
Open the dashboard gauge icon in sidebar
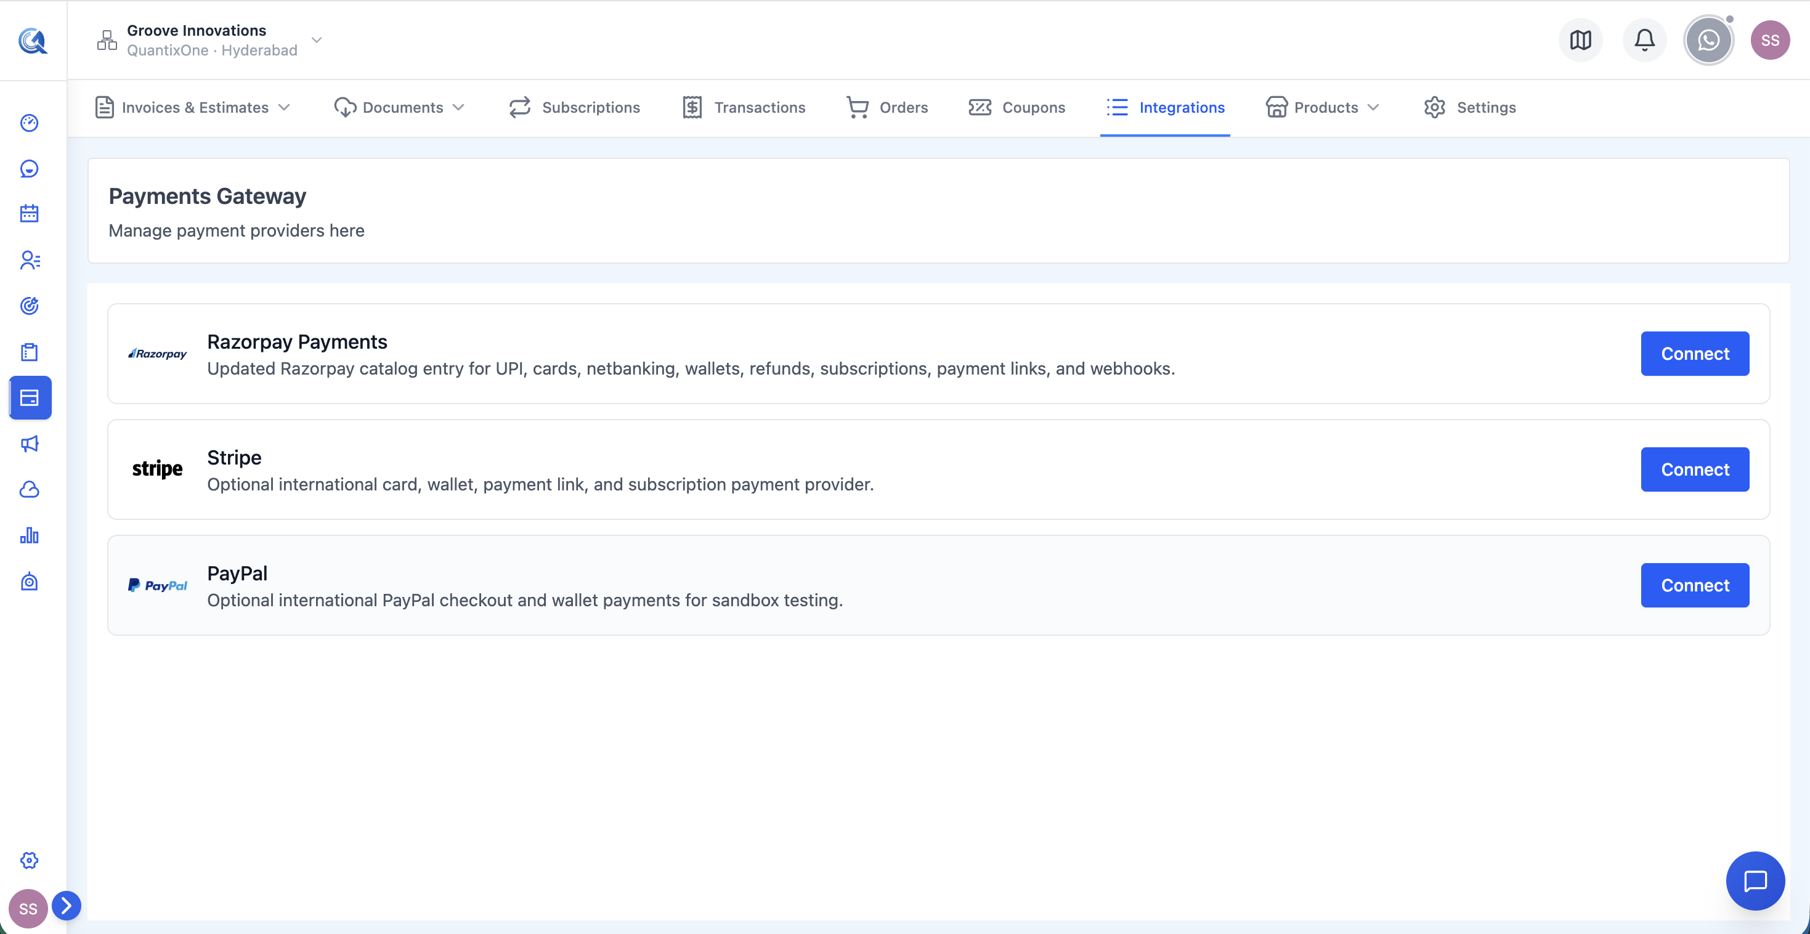point(30,123)
